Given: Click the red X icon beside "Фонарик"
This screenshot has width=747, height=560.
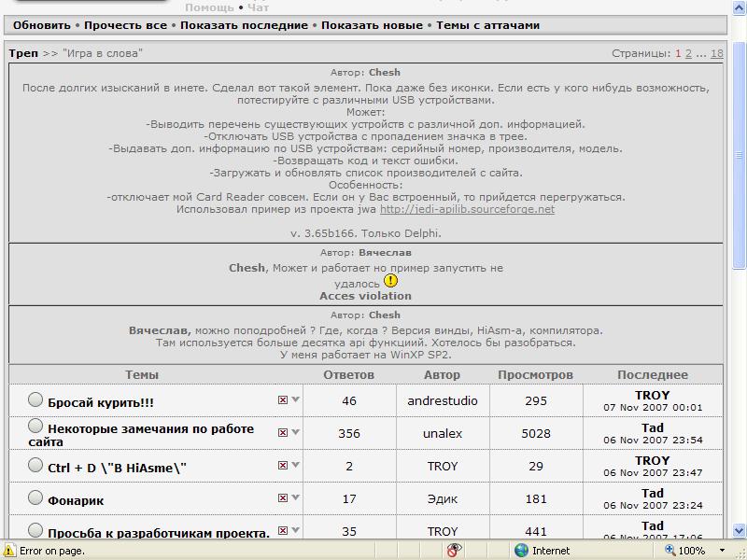Looking at the screenshot, I should click(x=283, y=498).
